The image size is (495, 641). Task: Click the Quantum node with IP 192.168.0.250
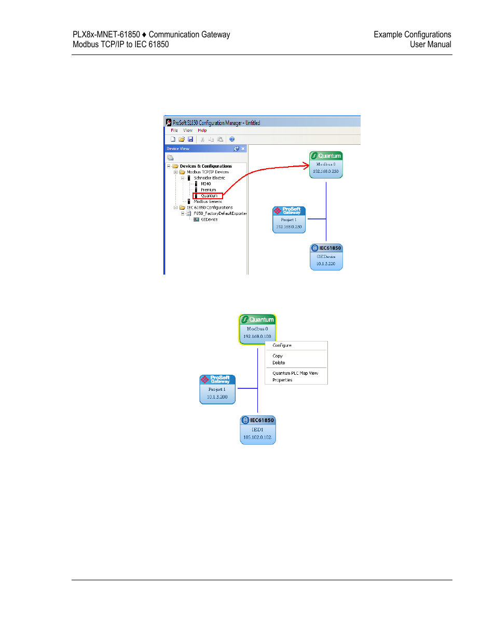(326, 165)
